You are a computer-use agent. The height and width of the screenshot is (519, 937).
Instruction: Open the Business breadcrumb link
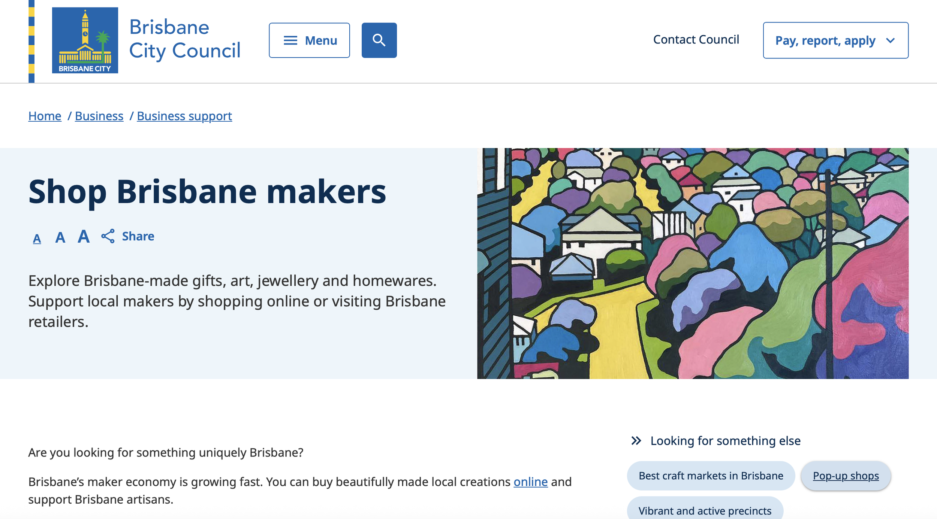99,116
